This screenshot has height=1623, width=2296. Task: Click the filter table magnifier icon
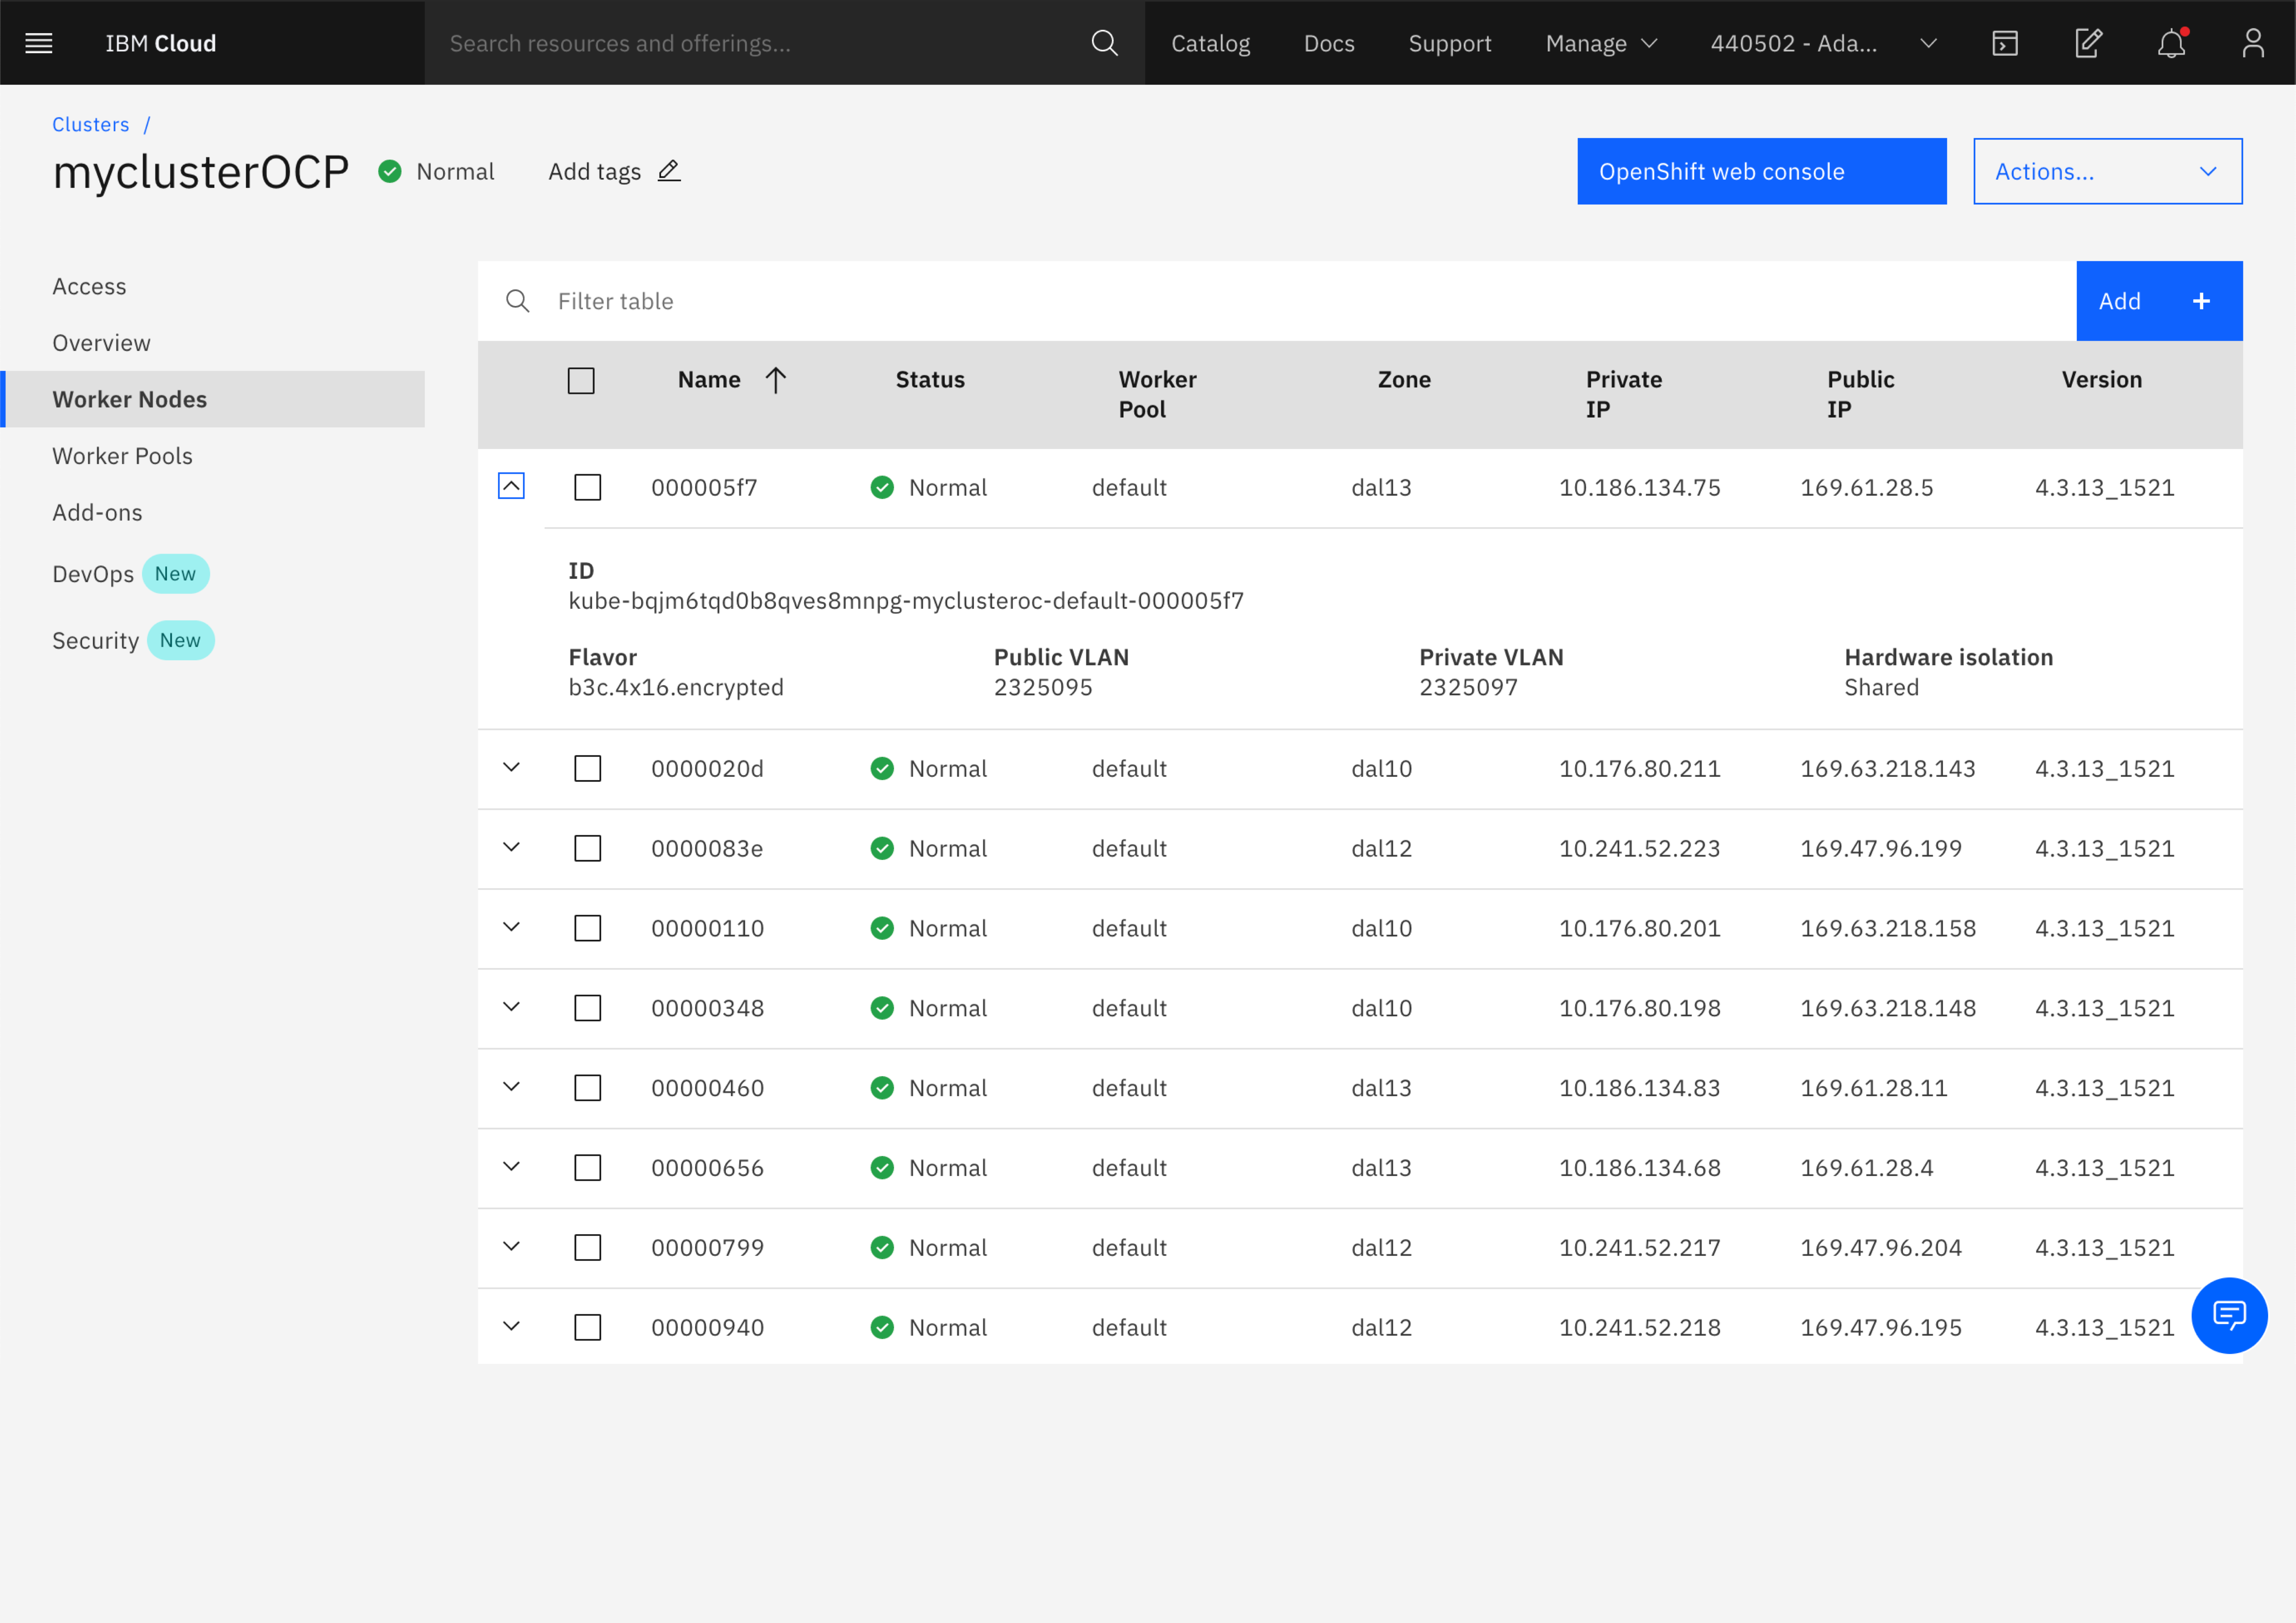point(518,301)
